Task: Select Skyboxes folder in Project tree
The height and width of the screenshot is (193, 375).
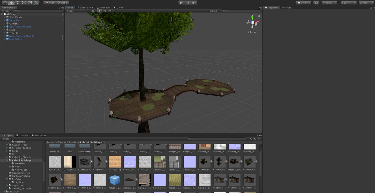Action: point(17,185)
